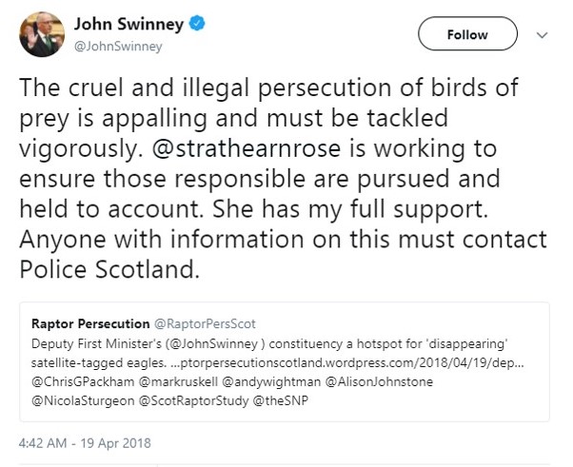Click John Swinney's profile avatar

click(41, 35)
